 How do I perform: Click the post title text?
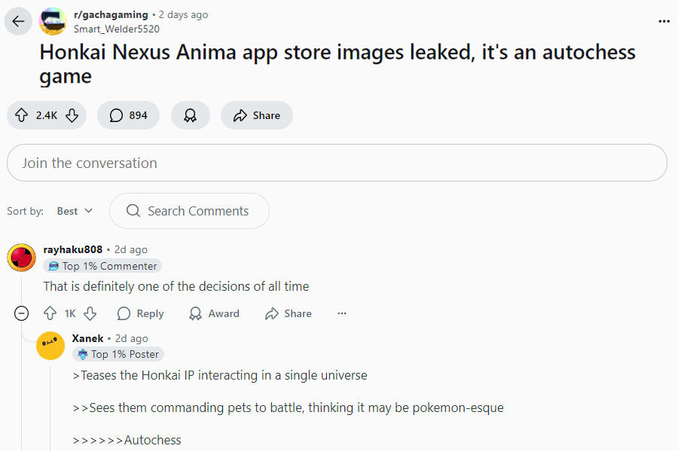[337, 64]
